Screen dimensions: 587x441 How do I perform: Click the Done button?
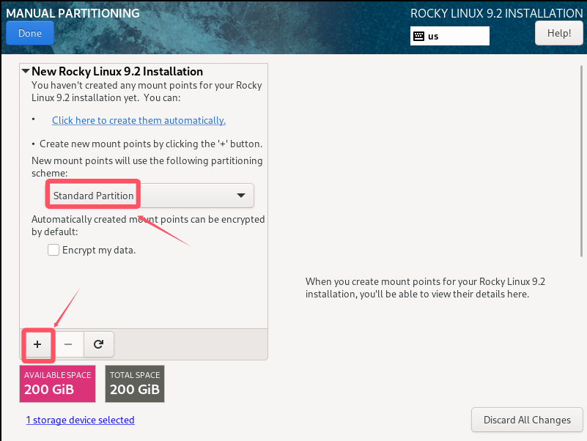coord(30,33)
